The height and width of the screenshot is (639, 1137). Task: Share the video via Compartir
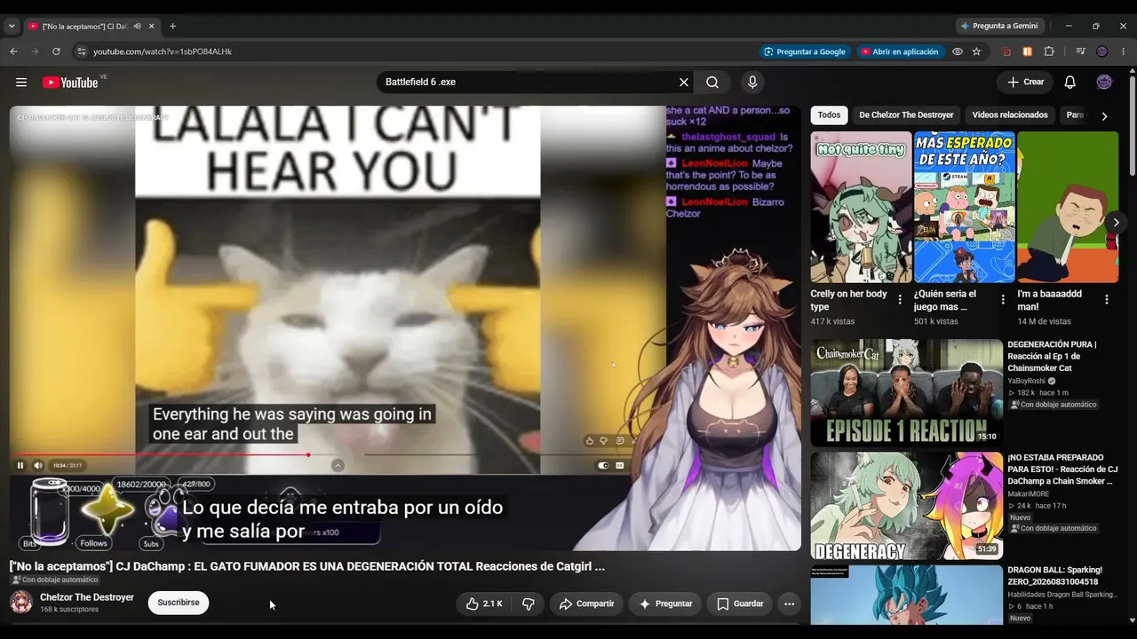(586, 603)
